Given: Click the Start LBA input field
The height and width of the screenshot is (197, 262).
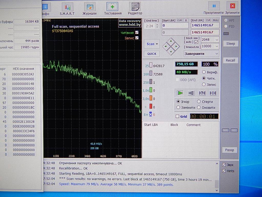Looking at the screenshot, I should coord(175,25).
